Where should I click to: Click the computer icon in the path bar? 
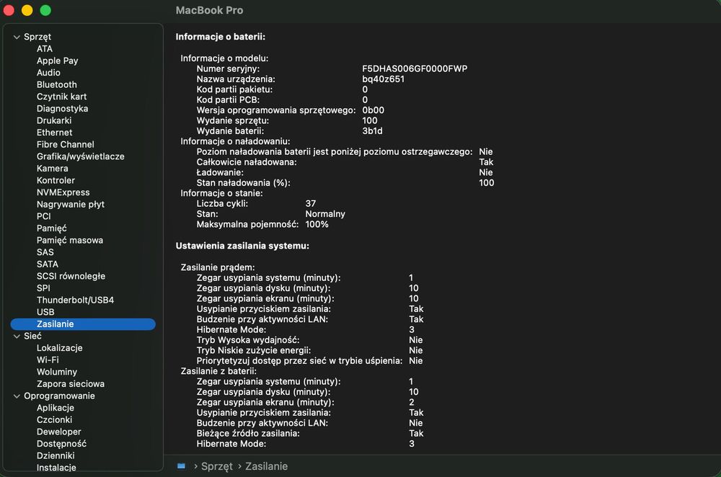click(x=181, y=466)
